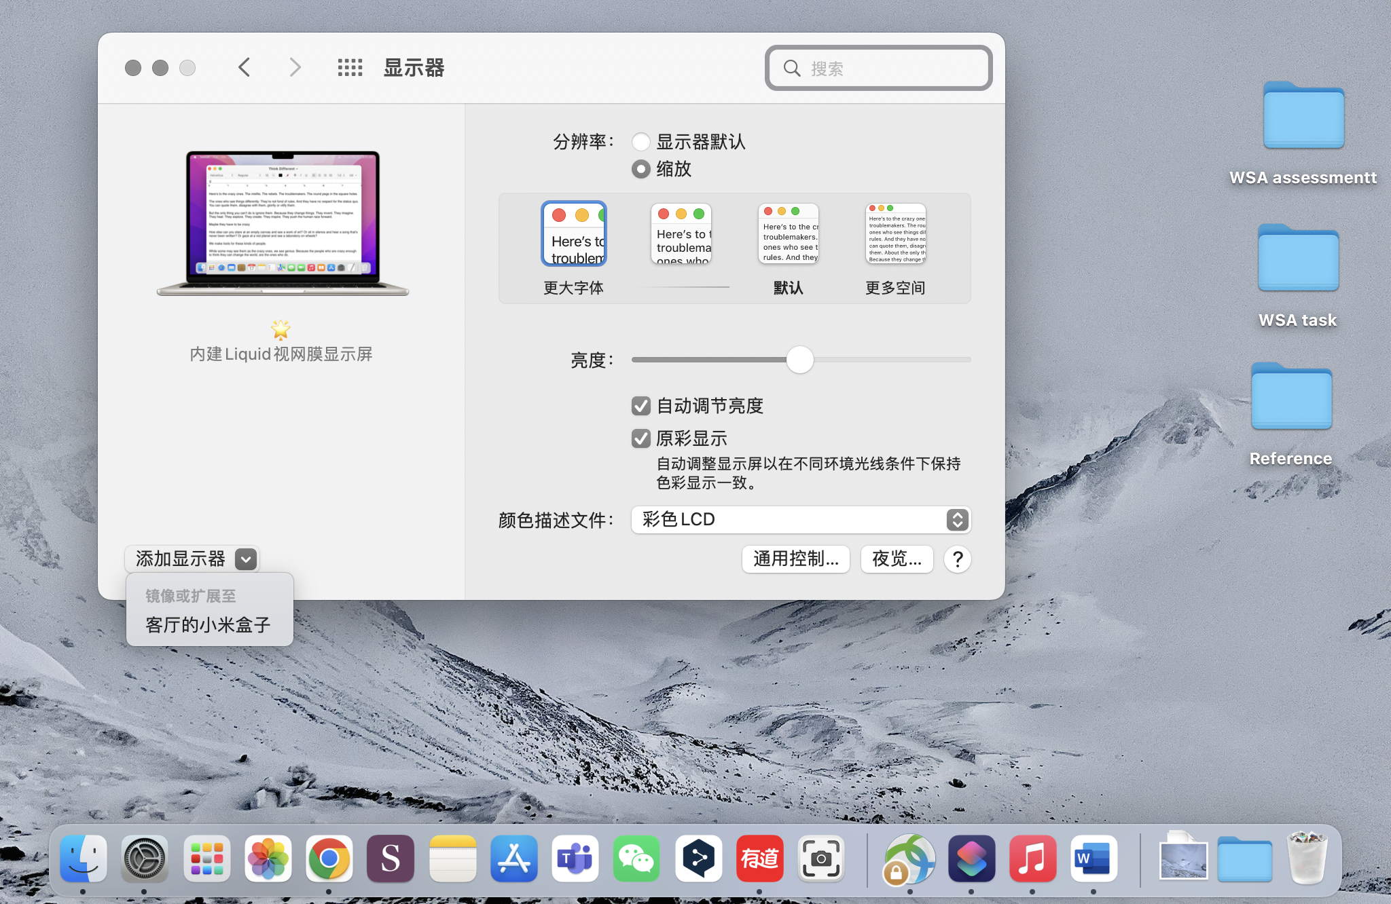Click the help question mark button
The width and height of the screenshot is (1391, 904).
click(x=957, y=559)
